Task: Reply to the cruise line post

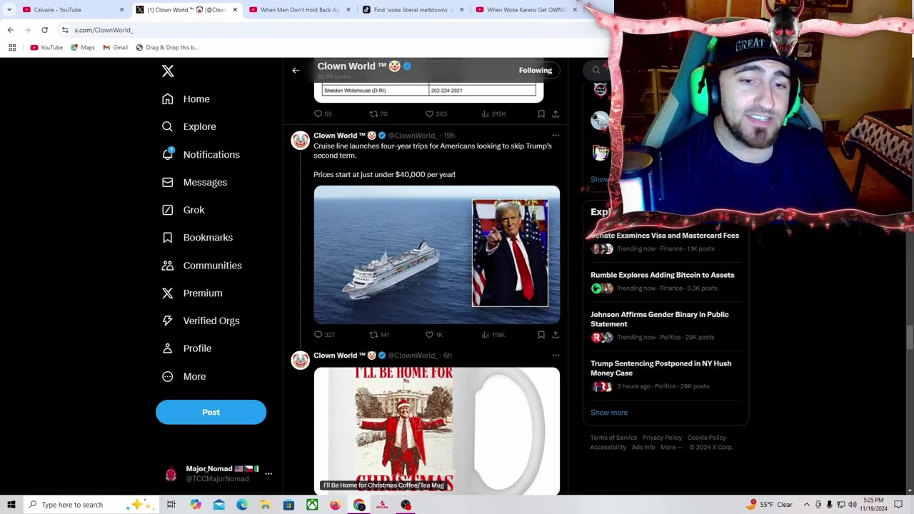Action: [x=318, y=334]
